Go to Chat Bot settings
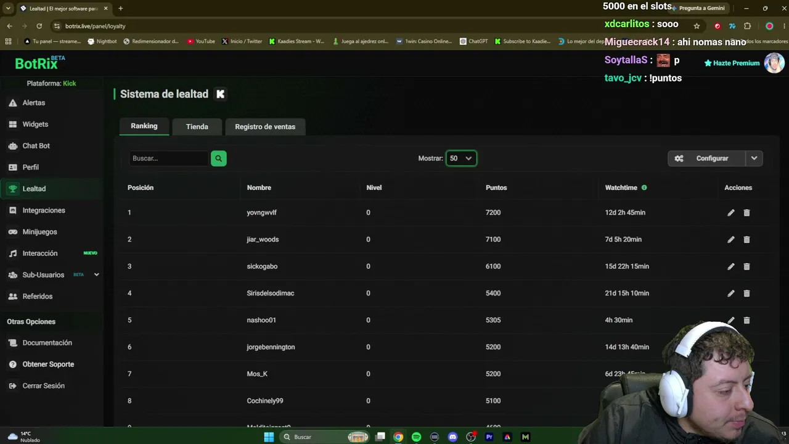789x444 pixels. point(36,146)
